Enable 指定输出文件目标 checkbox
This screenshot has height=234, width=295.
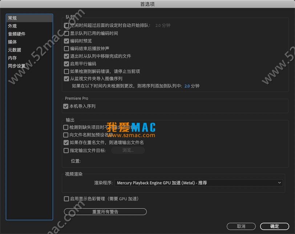(66, 151)
